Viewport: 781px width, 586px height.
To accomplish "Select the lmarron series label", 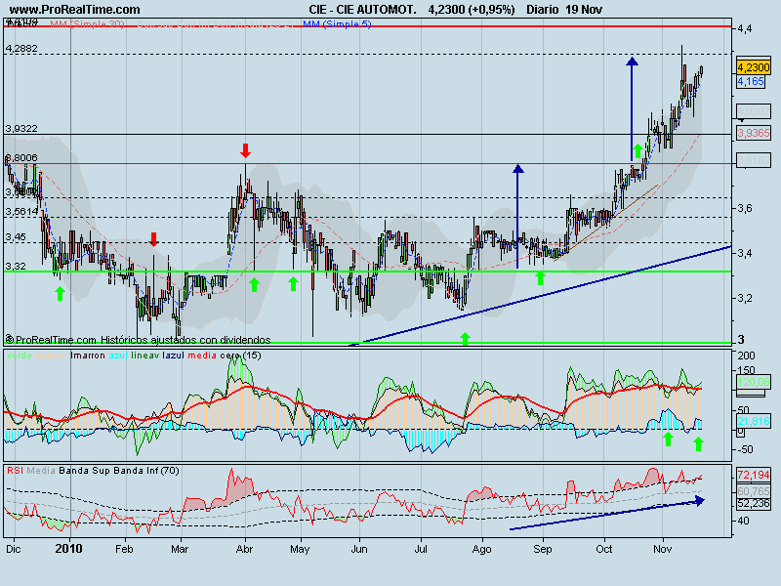I will click(88, 356).
